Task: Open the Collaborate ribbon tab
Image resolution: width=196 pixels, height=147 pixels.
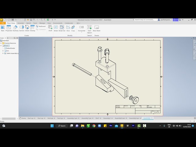Action: click(69, 23)
